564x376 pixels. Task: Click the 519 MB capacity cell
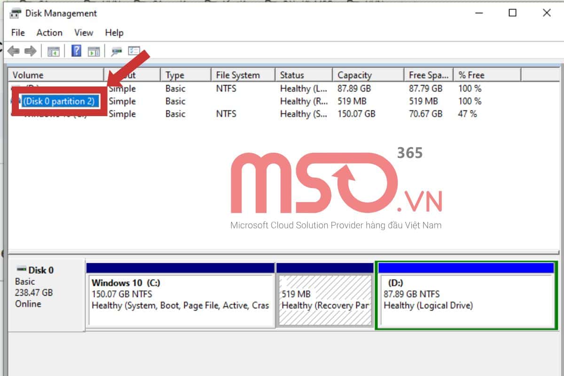point(353,101)
